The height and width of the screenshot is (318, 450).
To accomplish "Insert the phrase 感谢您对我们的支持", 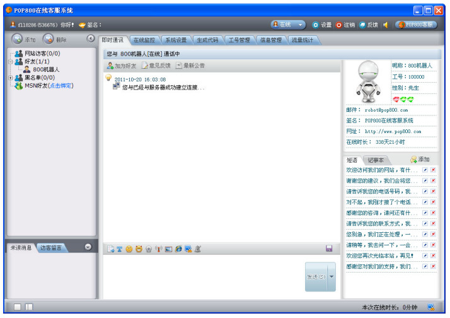I will (x=382, y=267).
